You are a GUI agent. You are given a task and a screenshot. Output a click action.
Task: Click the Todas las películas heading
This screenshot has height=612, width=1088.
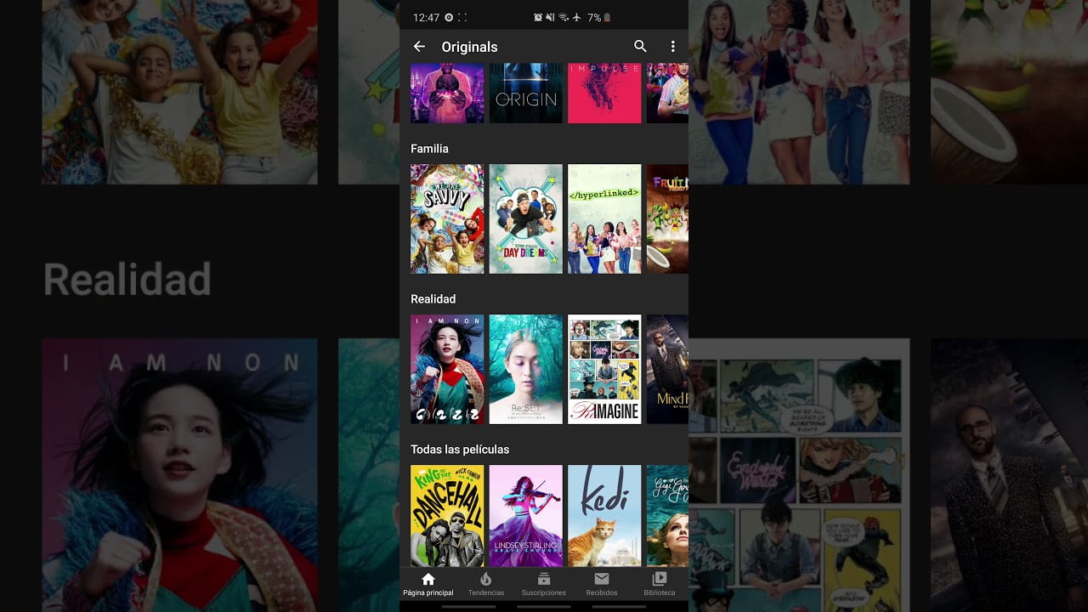click(x=460, y=450)
